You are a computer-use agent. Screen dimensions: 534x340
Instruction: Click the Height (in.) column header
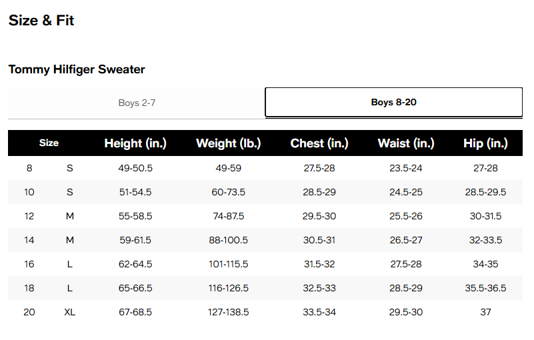tap(135, 143)
